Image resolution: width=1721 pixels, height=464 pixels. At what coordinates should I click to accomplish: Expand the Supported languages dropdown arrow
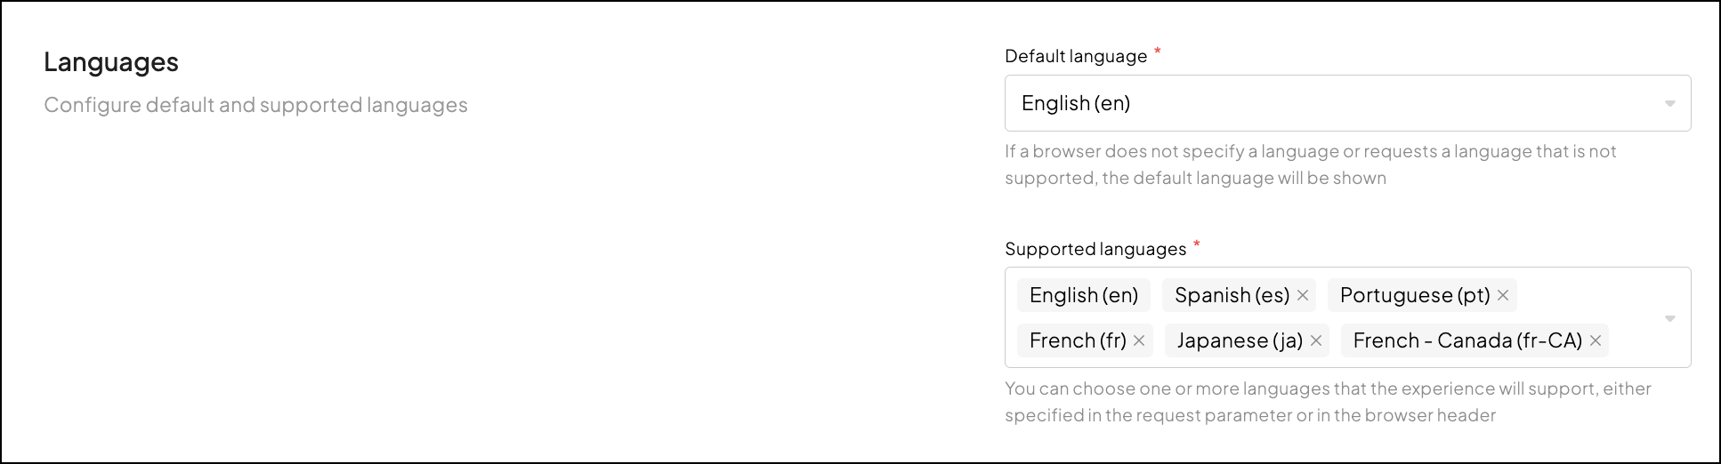point(1669,318)
